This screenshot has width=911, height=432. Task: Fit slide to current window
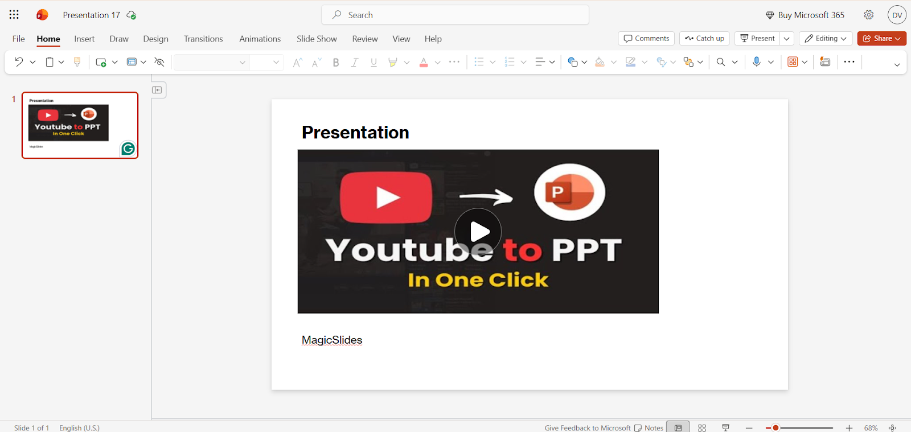coord(893,427)
